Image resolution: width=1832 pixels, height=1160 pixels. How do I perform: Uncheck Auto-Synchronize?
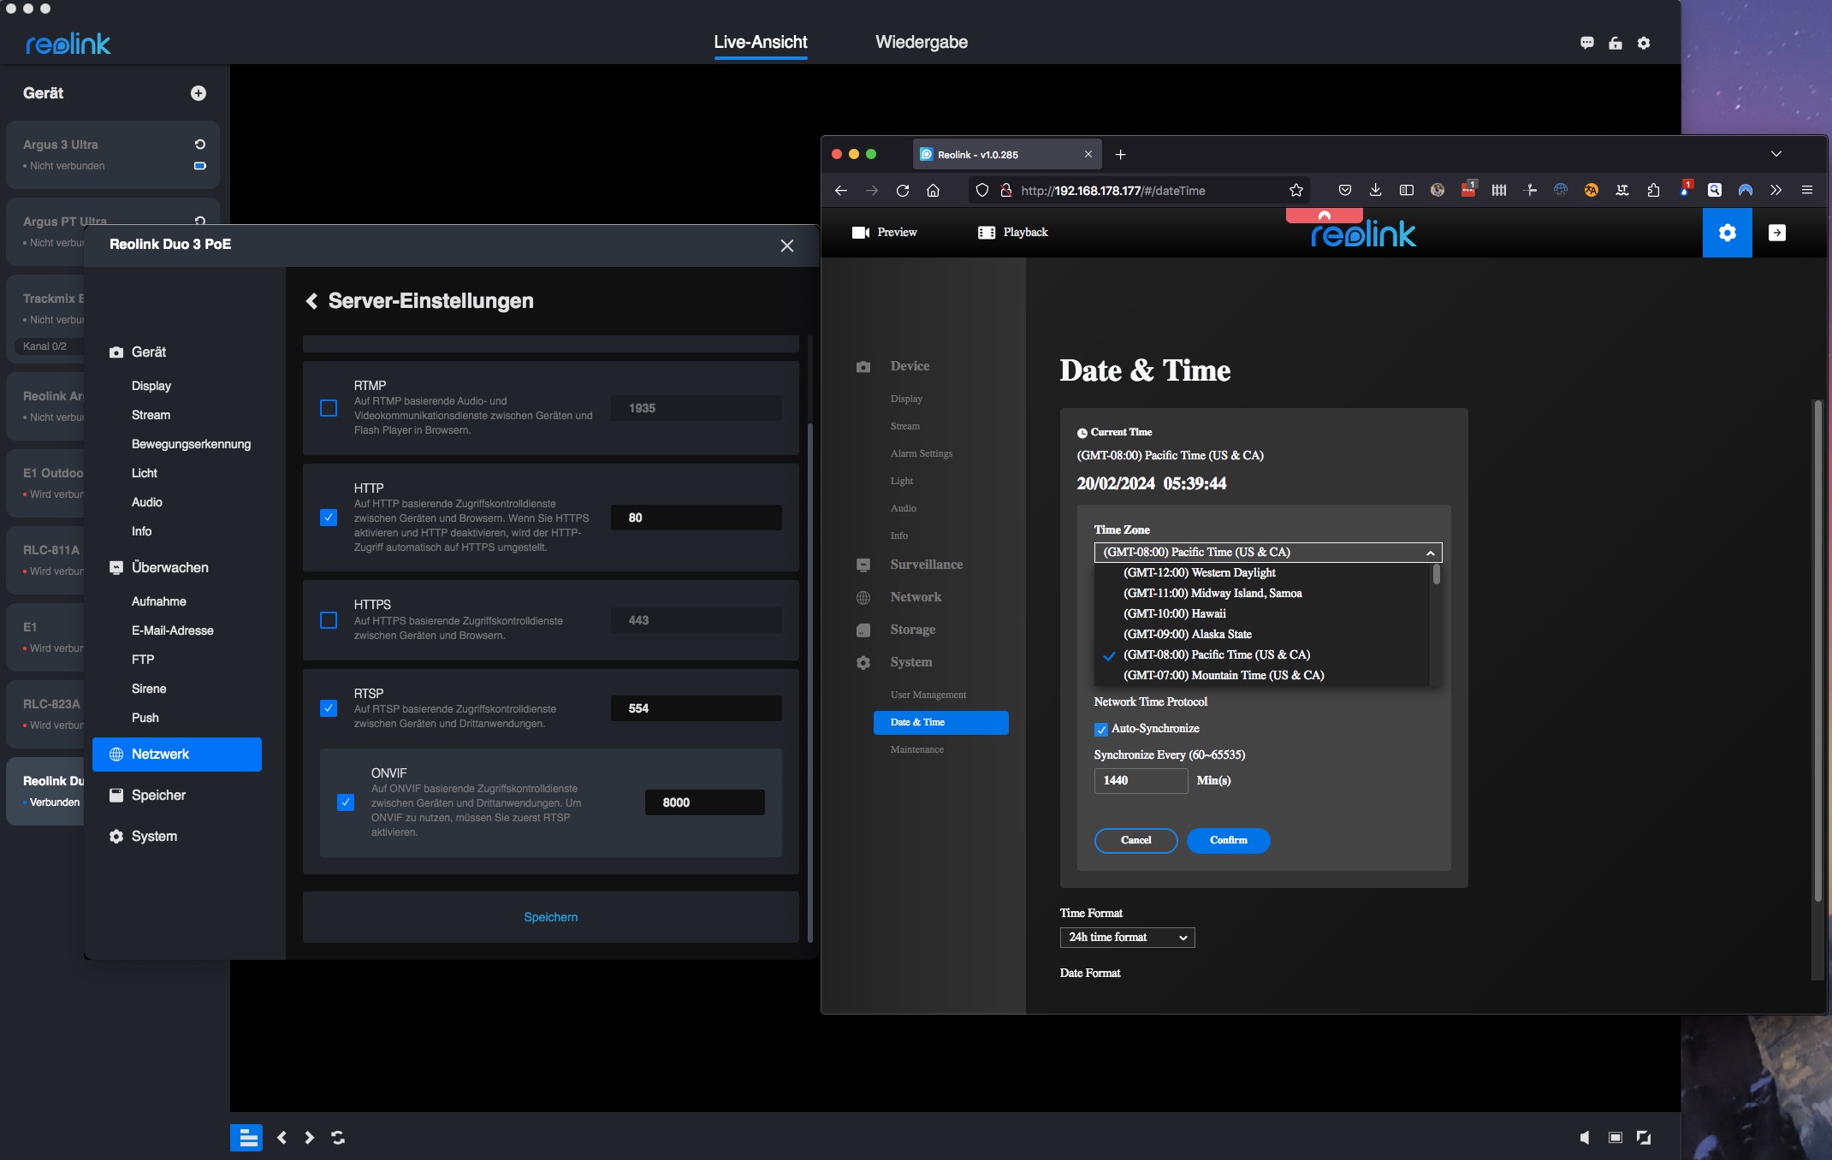(x=1101, y=730)
